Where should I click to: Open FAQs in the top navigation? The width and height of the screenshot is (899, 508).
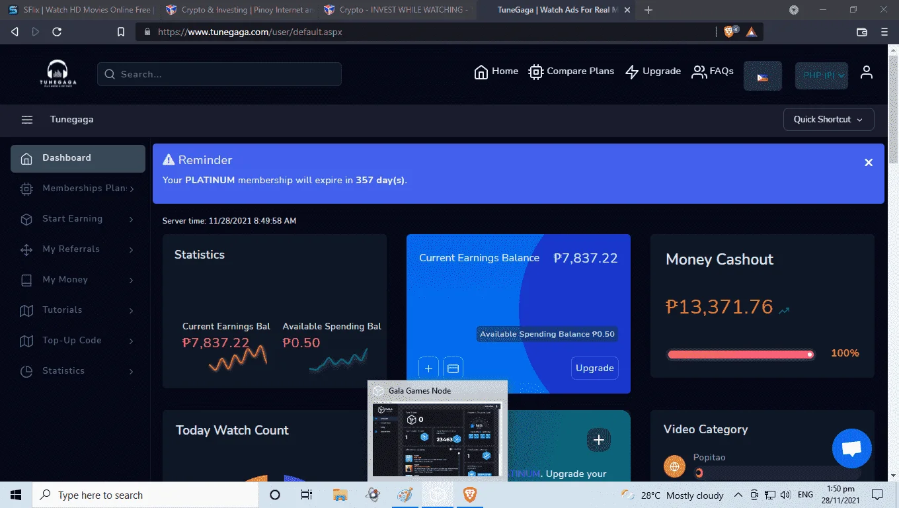pyautogui.click(x=713, y=71)
